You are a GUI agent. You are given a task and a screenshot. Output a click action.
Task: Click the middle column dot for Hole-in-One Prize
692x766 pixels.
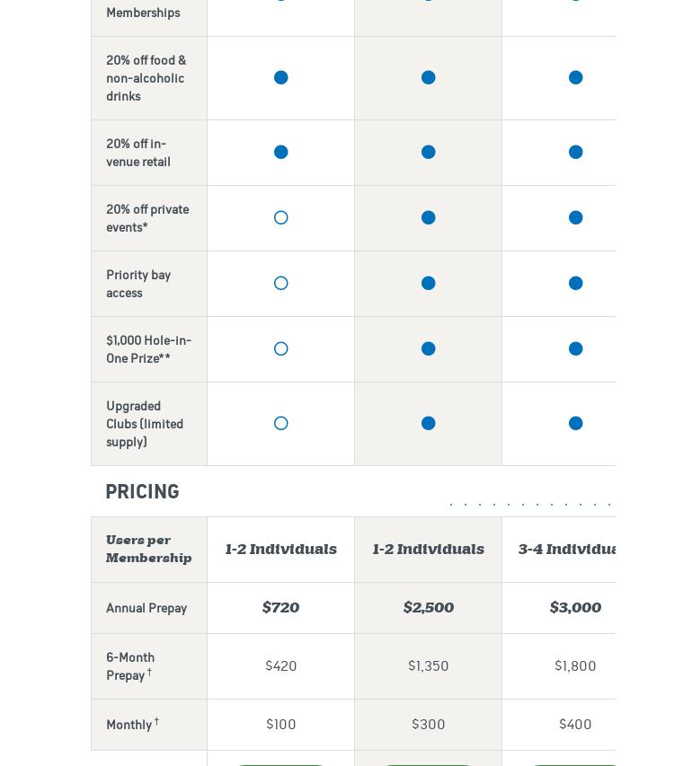[429, 349]
